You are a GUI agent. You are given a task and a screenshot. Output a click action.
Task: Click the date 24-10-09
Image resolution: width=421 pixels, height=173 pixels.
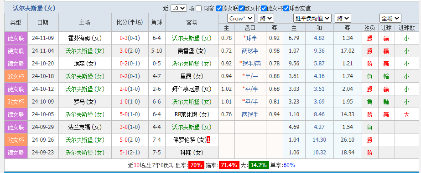[x=43, y=102]
